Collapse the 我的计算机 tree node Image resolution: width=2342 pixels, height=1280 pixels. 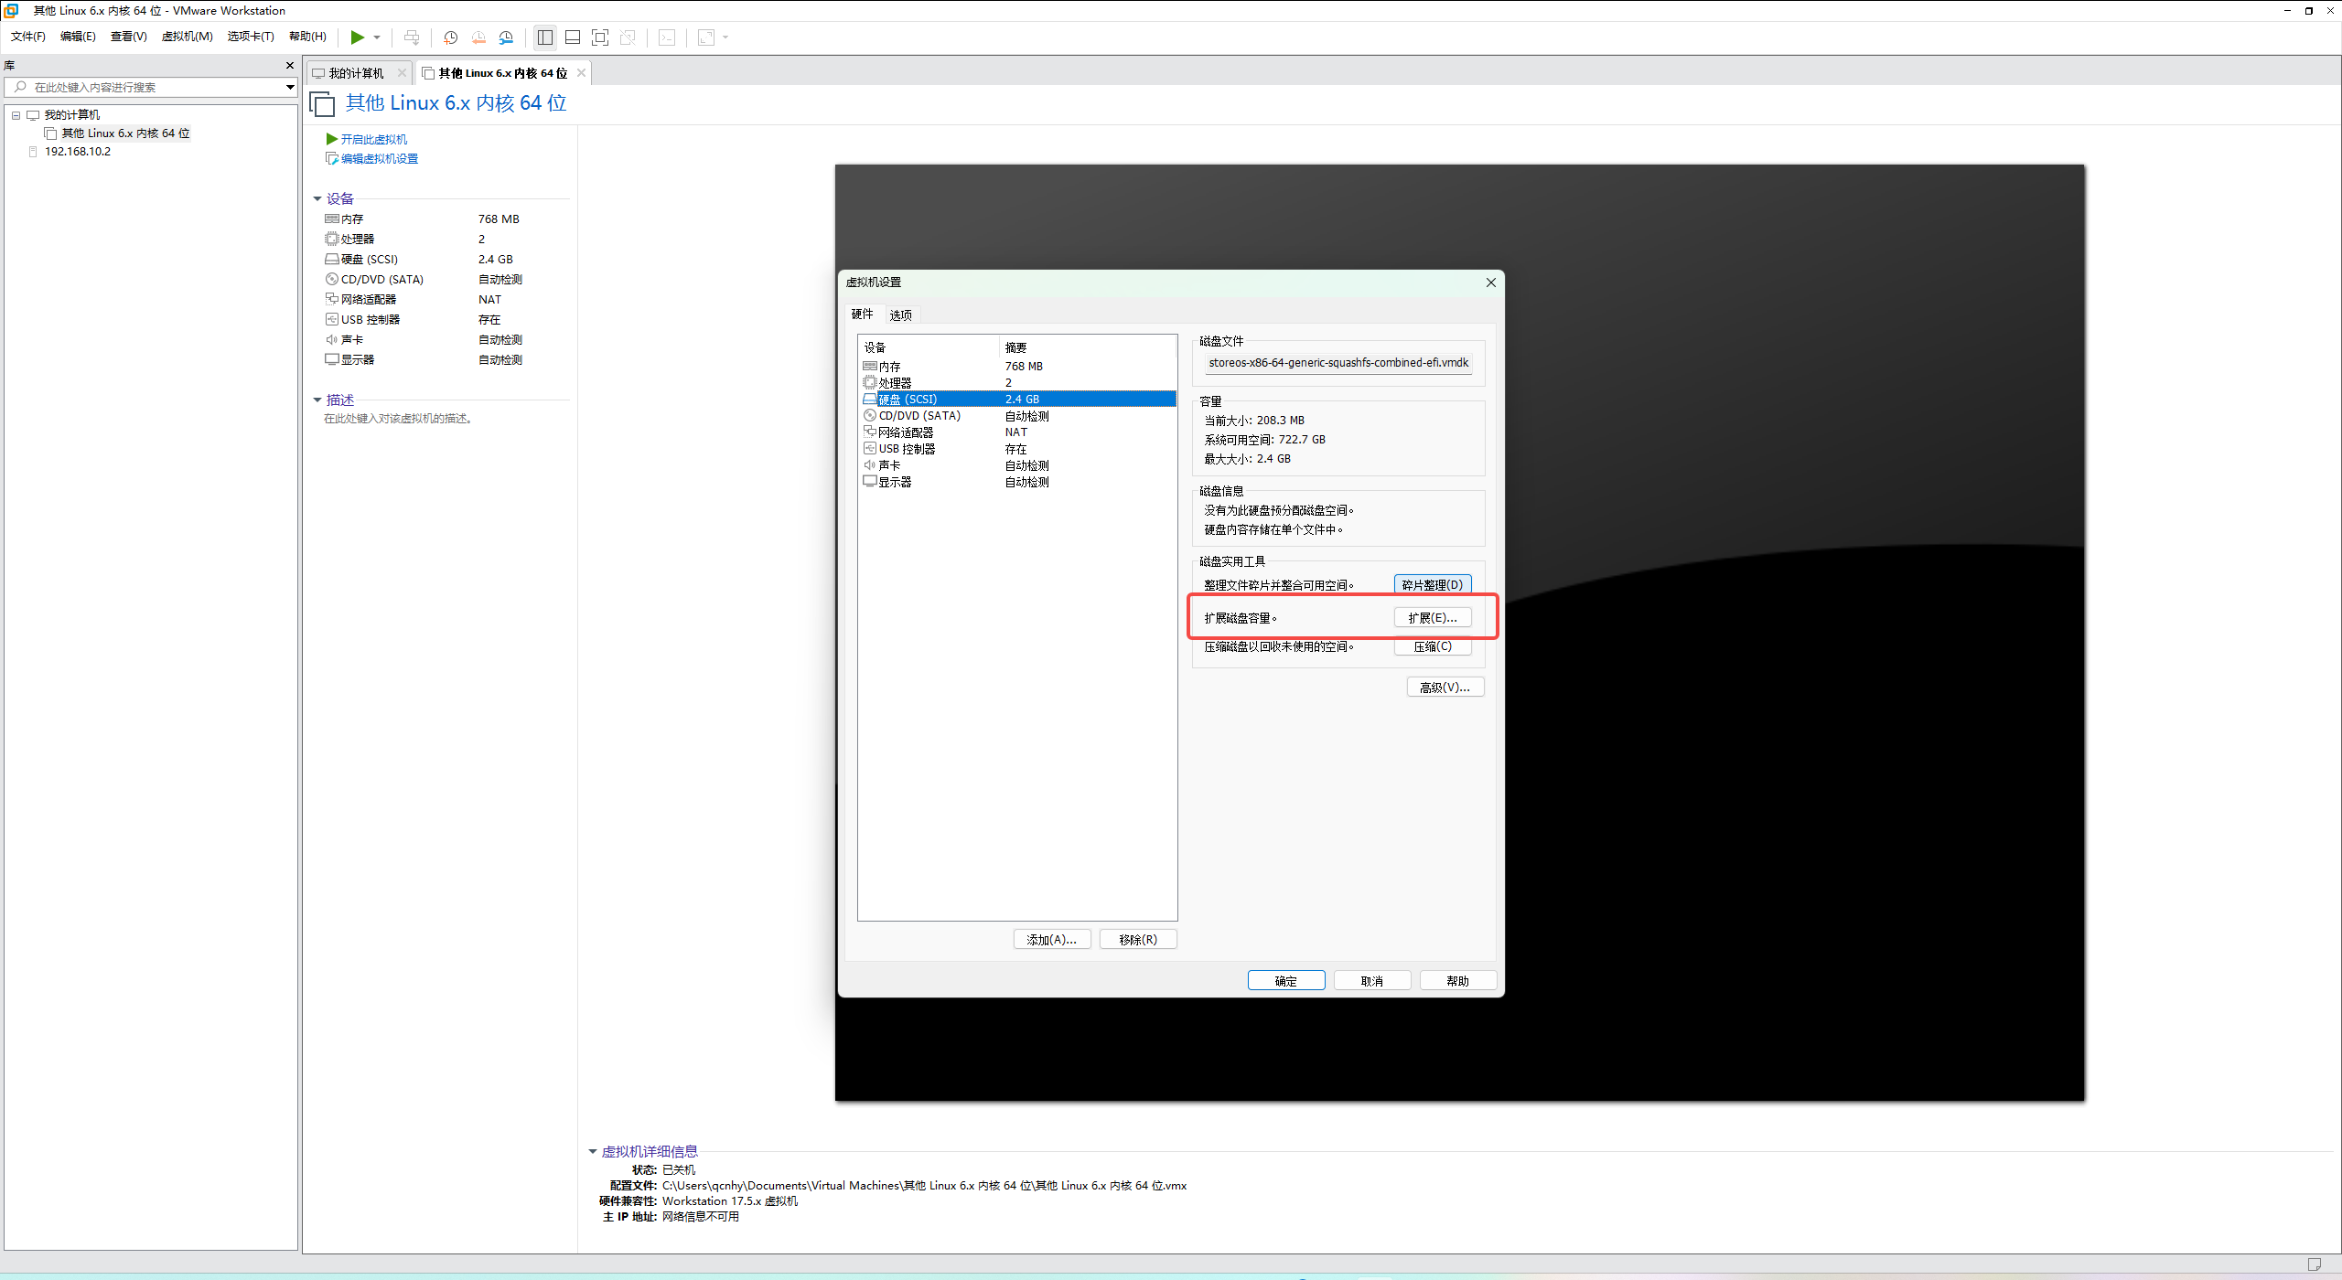pyautogui.click(x=16, y=115)
